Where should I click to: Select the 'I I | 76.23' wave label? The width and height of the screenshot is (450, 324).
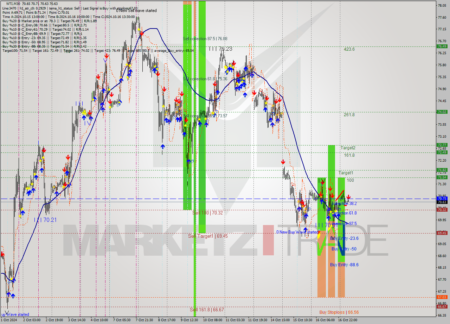(220, 49)
